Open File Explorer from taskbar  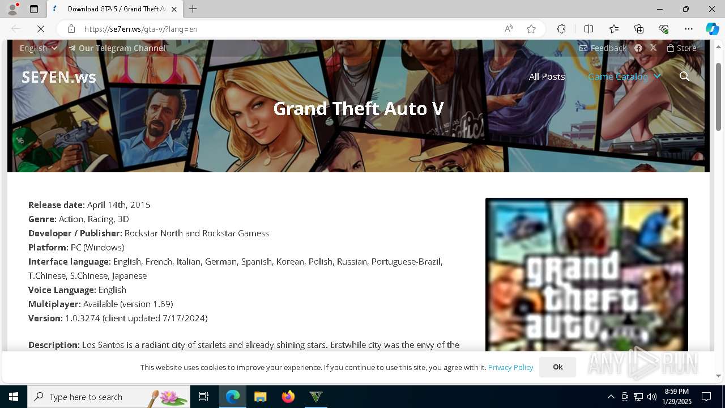(x=261, y=397)
